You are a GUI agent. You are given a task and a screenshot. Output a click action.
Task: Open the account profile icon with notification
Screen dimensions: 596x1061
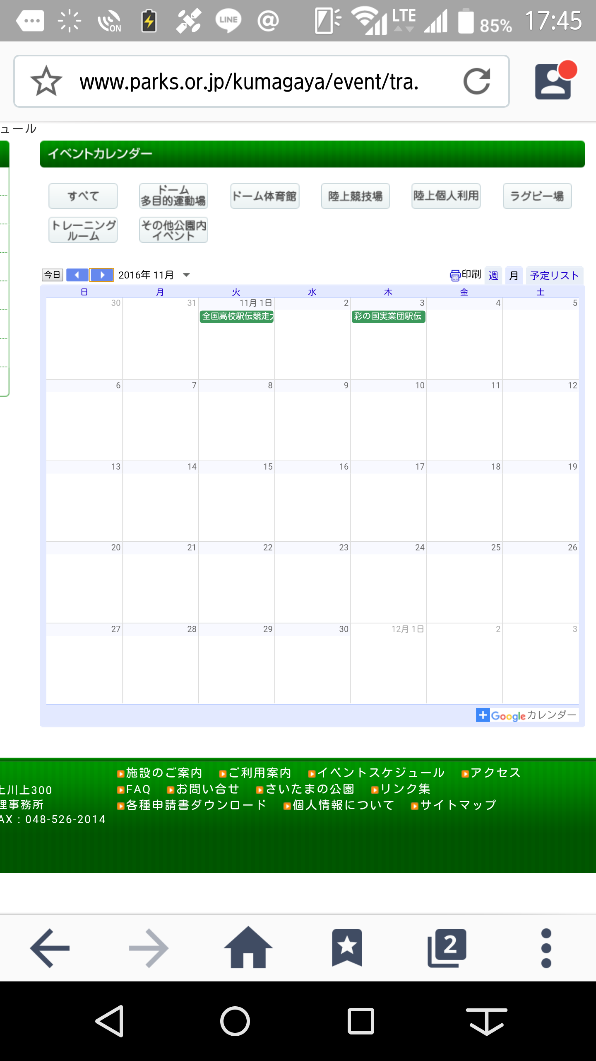point(553,81)
